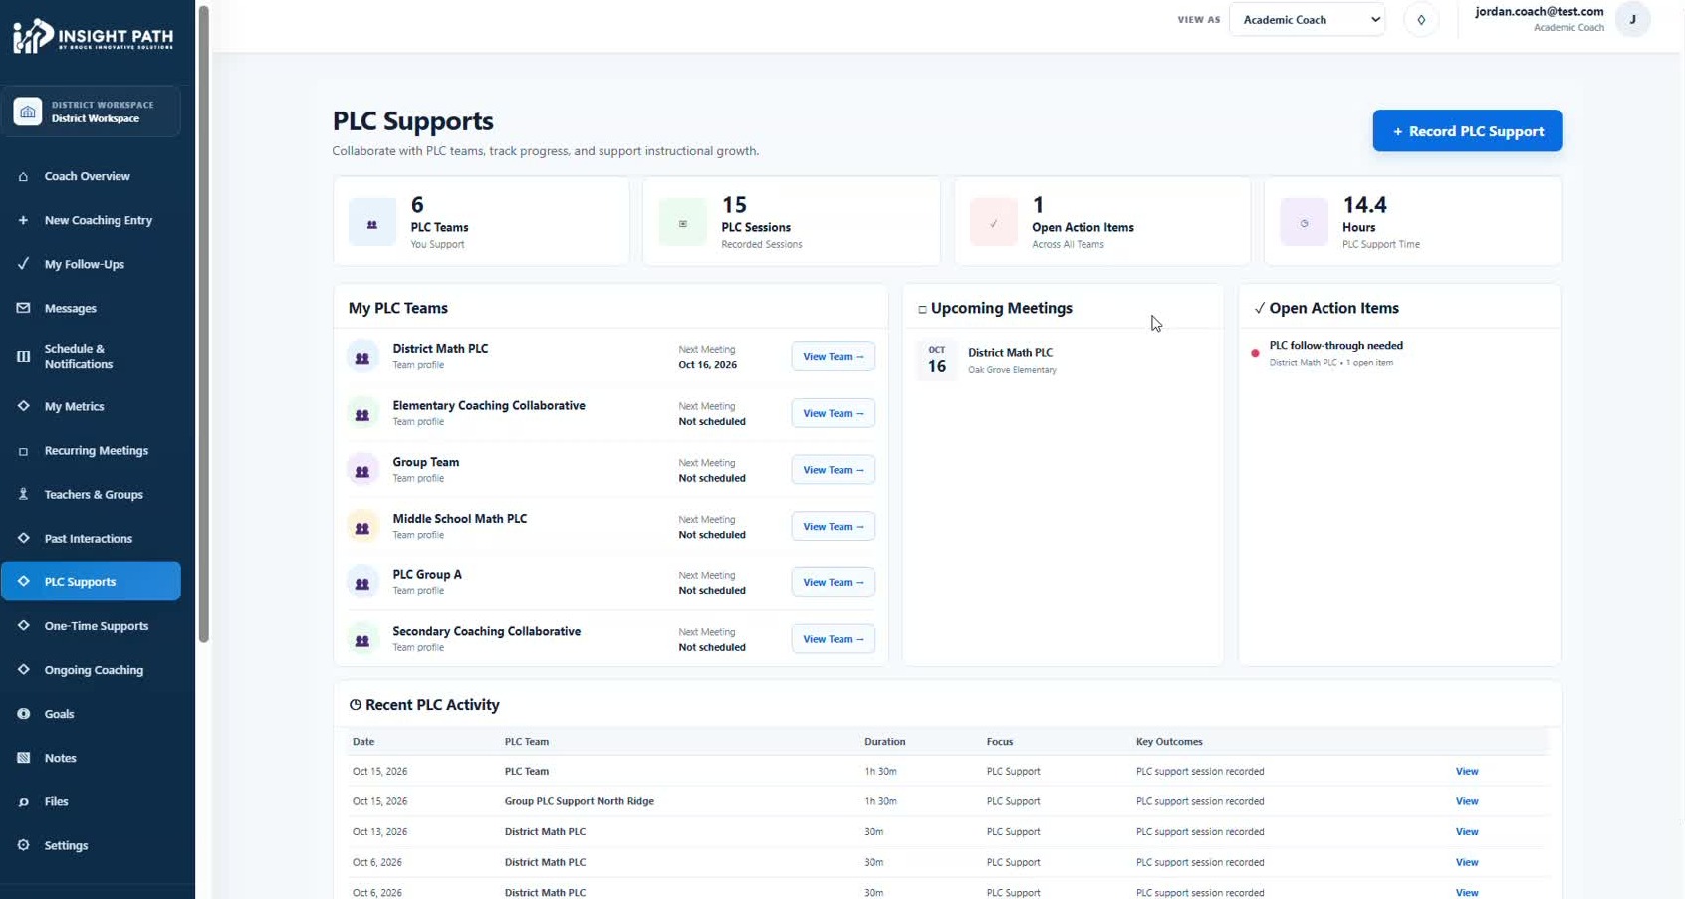Open the District Workspace building icon
This screenshot has height=899, width=1685.
(27, 112)
